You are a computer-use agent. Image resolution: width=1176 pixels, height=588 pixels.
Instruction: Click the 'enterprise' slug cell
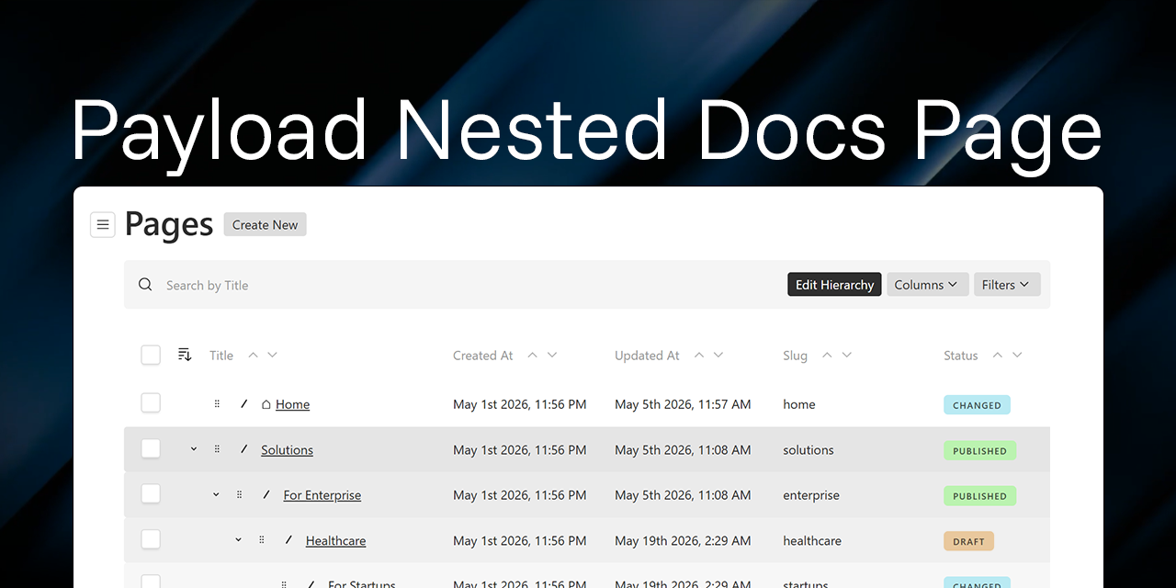(811, 495)
